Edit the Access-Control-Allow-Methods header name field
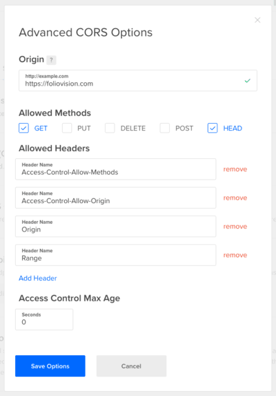 [x=116, y=169]
